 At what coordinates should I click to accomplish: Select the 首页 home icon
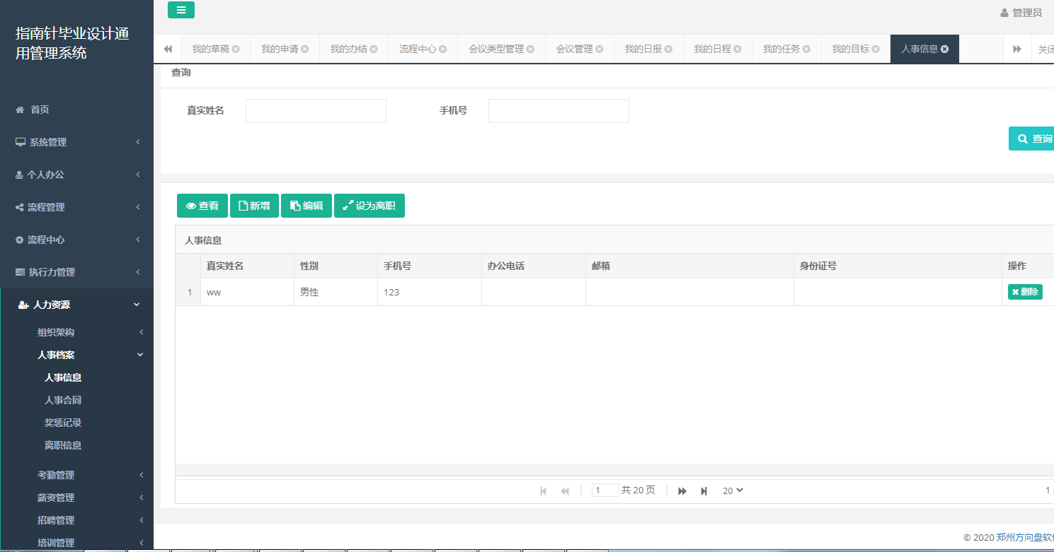(21, 109)
